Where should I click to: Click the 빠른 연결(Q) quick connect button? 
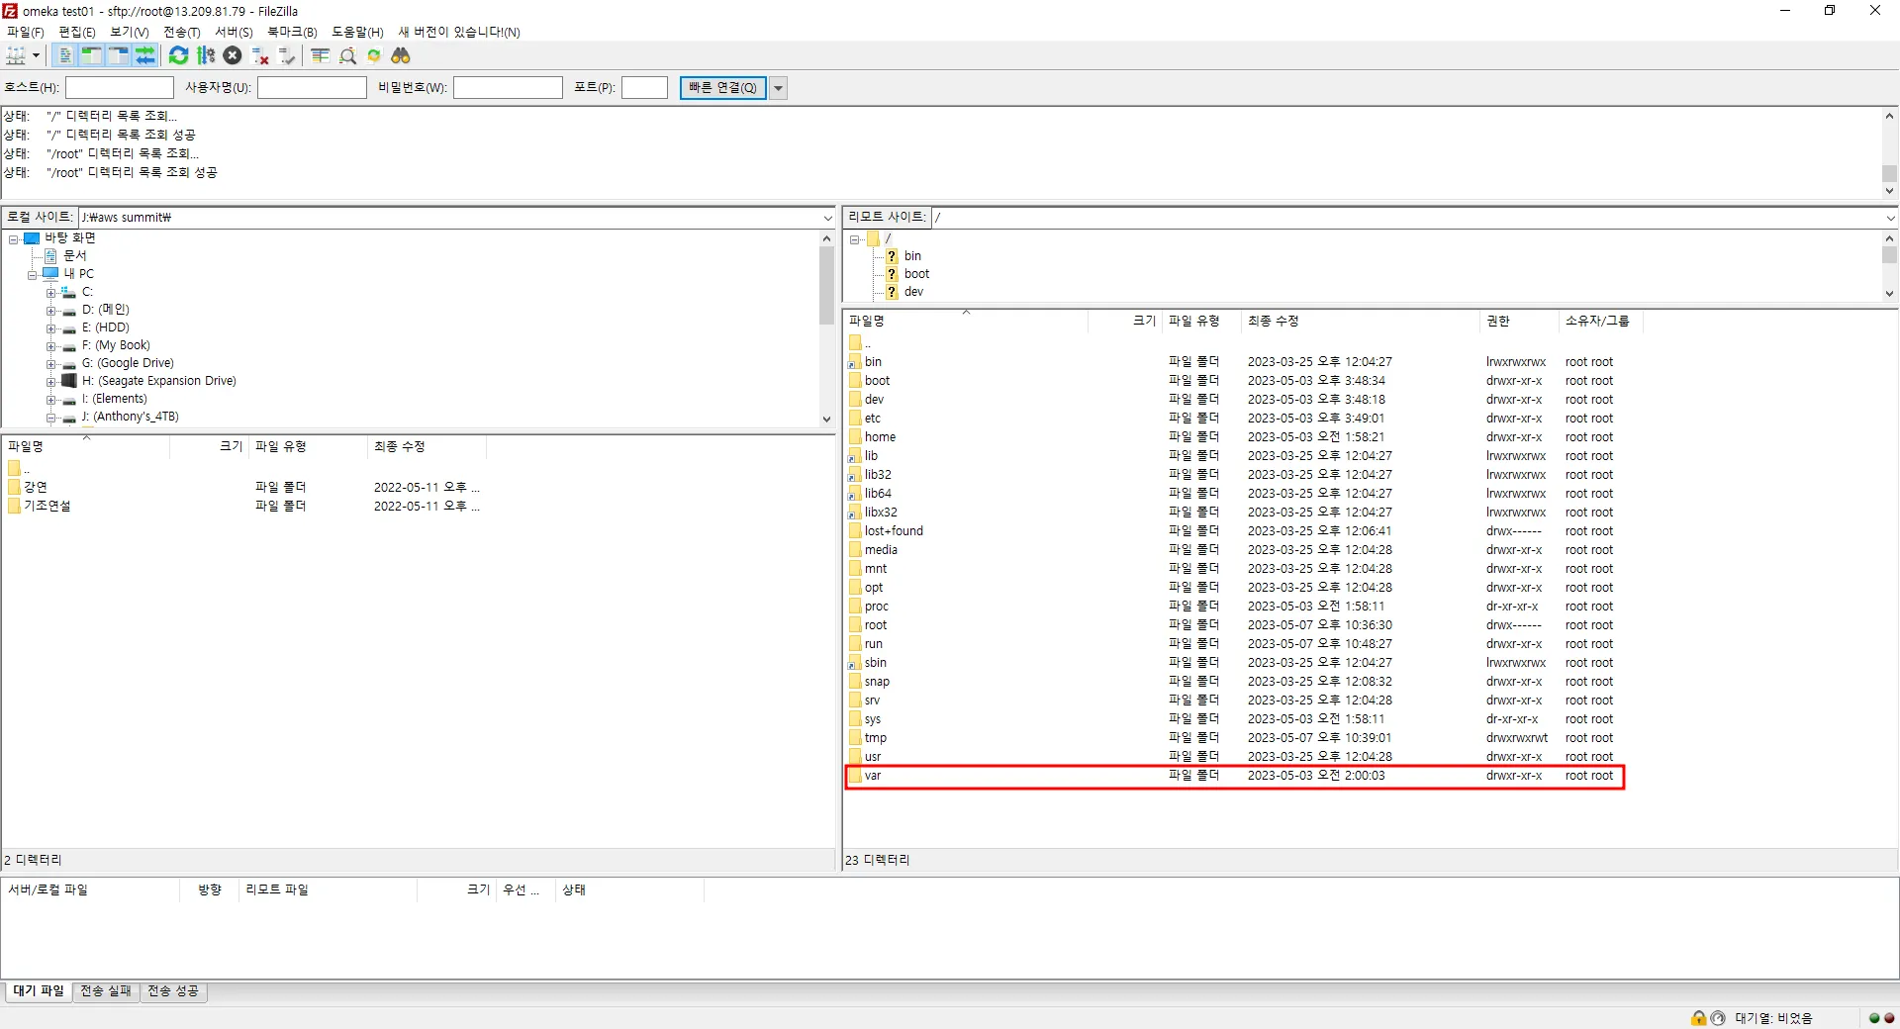click(x=722, y=88)
